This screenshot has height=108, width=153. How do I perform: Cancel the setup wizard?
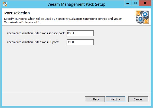(138, 99)
